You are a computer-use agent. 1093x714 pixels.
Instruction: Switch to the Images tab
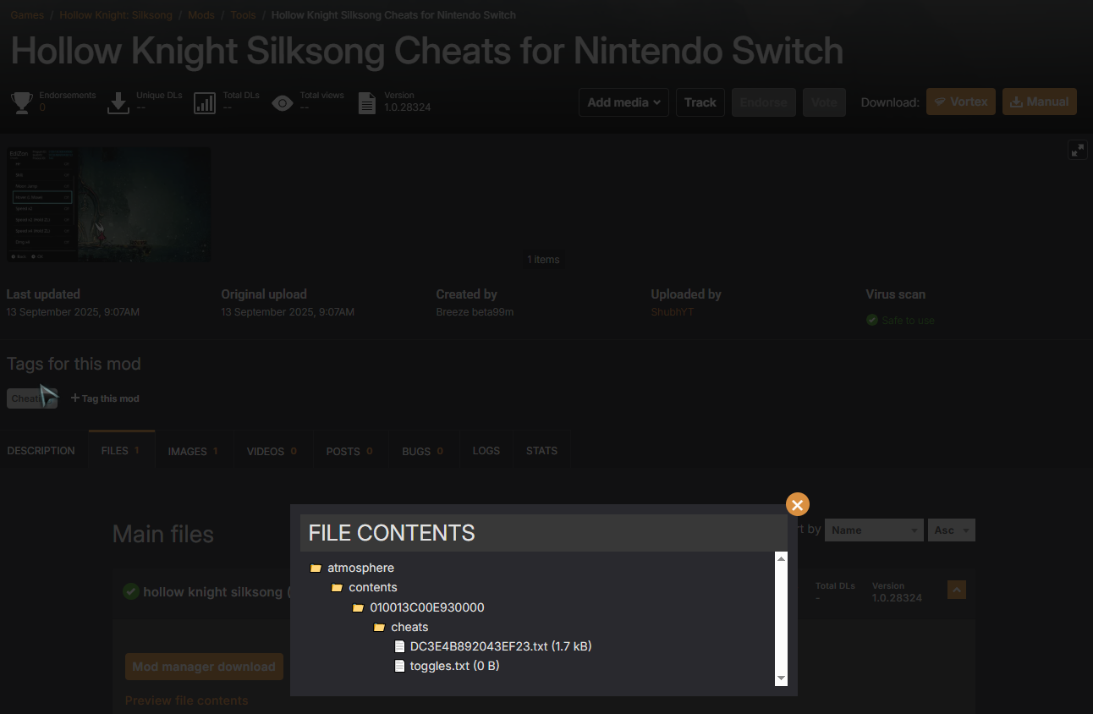click(x=193, y=451)
